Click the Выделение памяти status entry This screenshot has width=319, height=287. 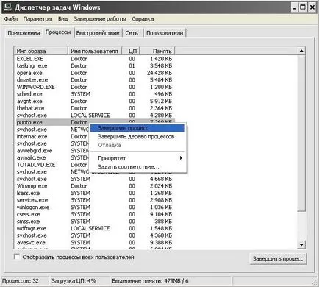(150, 281)
